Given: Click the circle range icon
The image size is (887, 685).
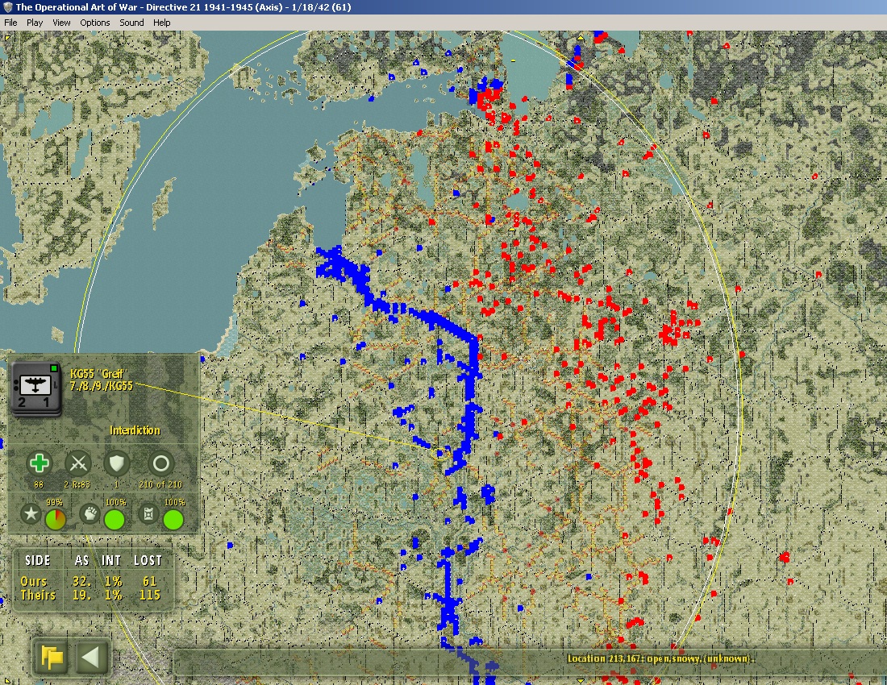Looking at the screenshot, I should click(160, 464).
